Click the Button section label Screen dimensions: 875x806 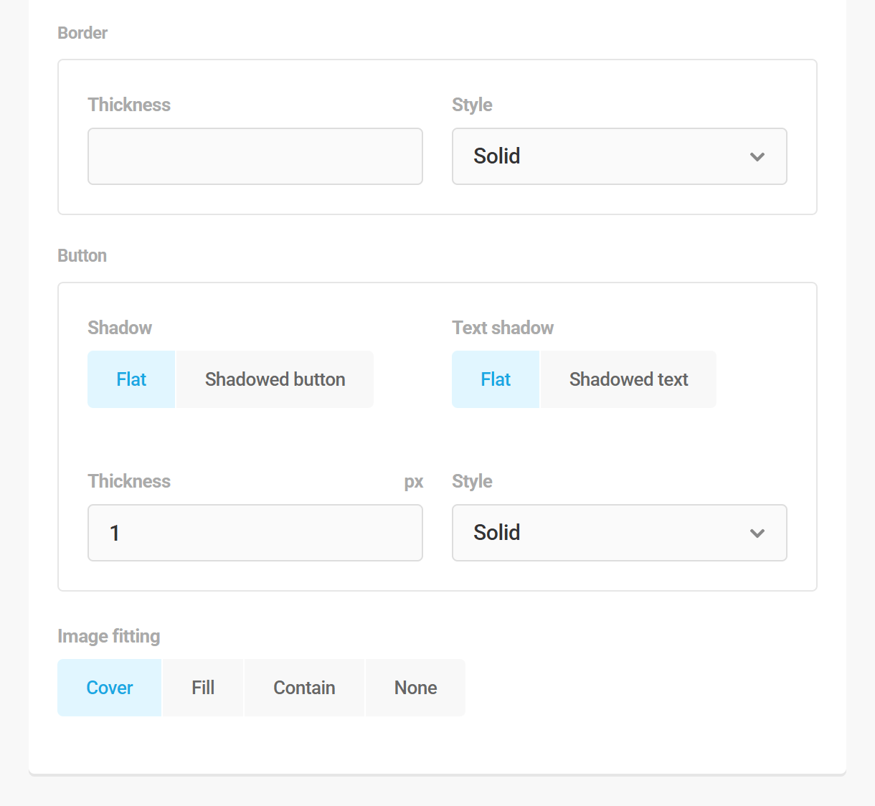pyautogui.click(x=82, y=255)
